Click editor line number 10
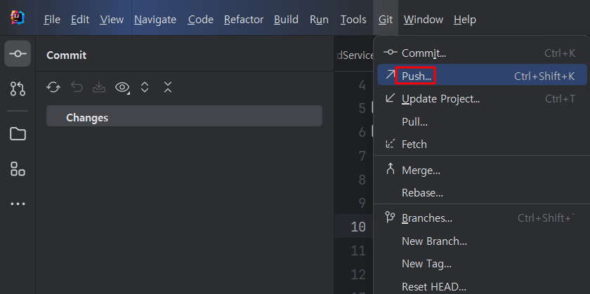Image resolution: width=590 pixels, height=294 pixels. coord(358,227)
